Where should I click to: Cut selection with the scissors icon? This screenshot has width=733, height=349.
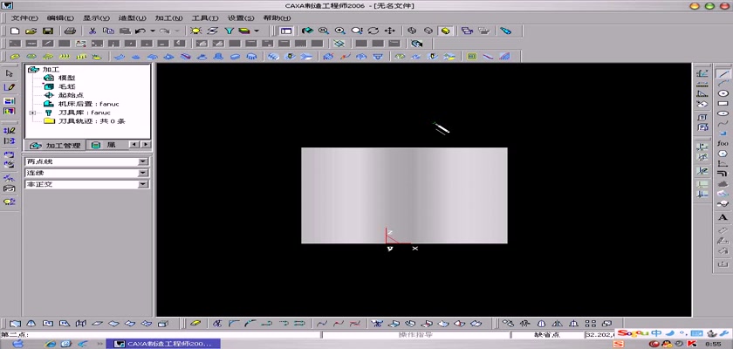pyautogui.click(x=92, y=31)
